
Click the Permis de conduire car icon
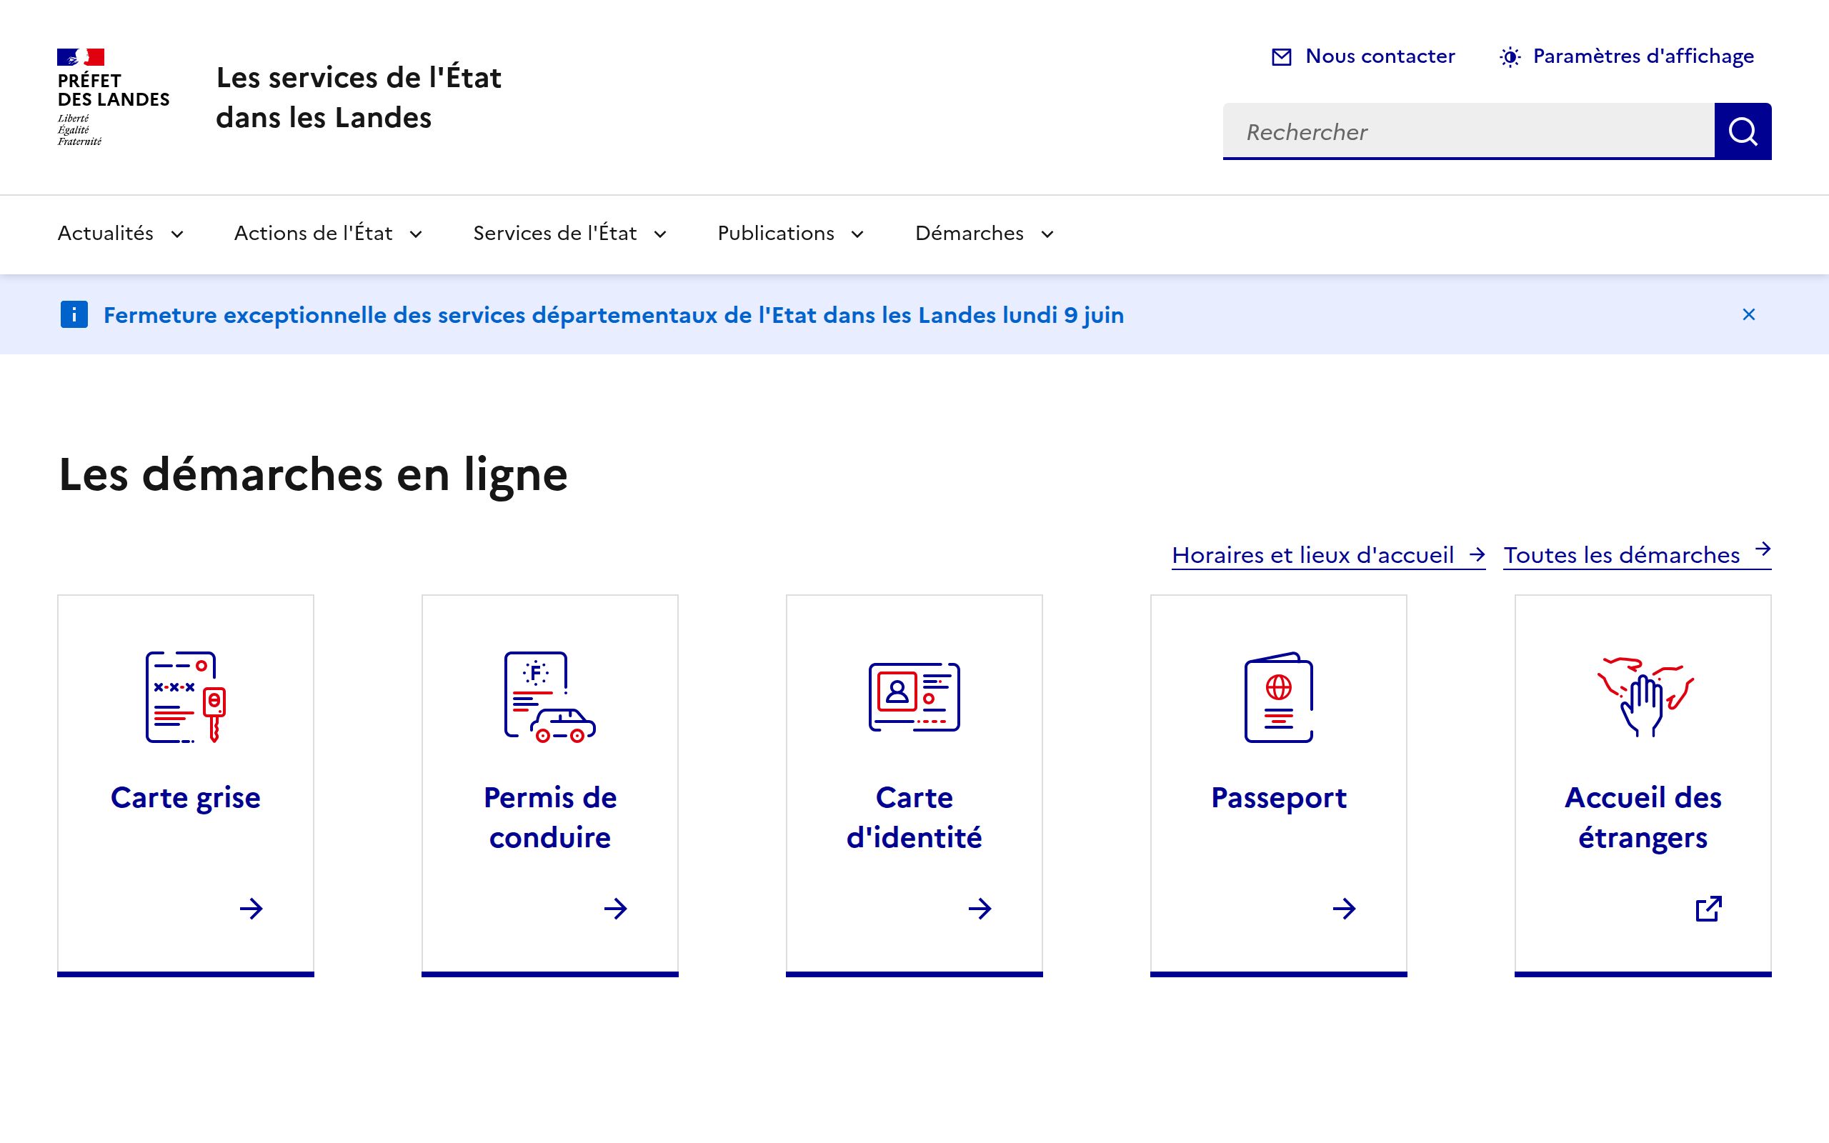pos(550,697)
